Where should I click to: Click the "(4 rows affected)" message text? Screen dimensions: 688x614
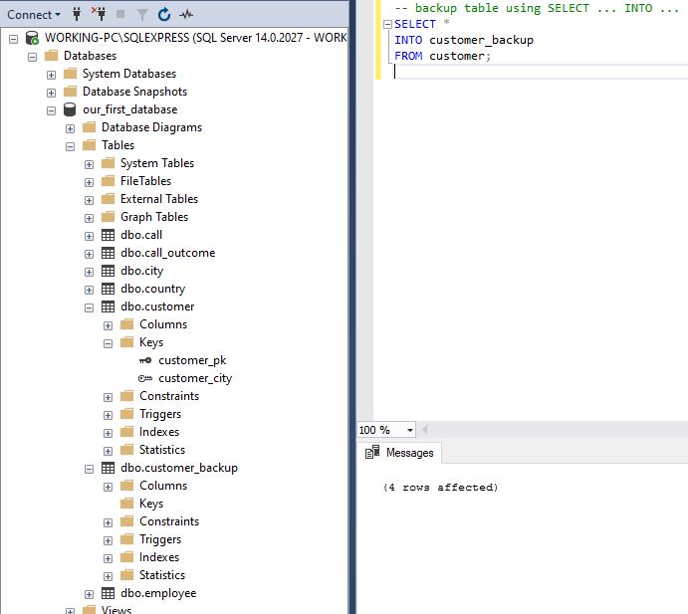tap(440, 488)
